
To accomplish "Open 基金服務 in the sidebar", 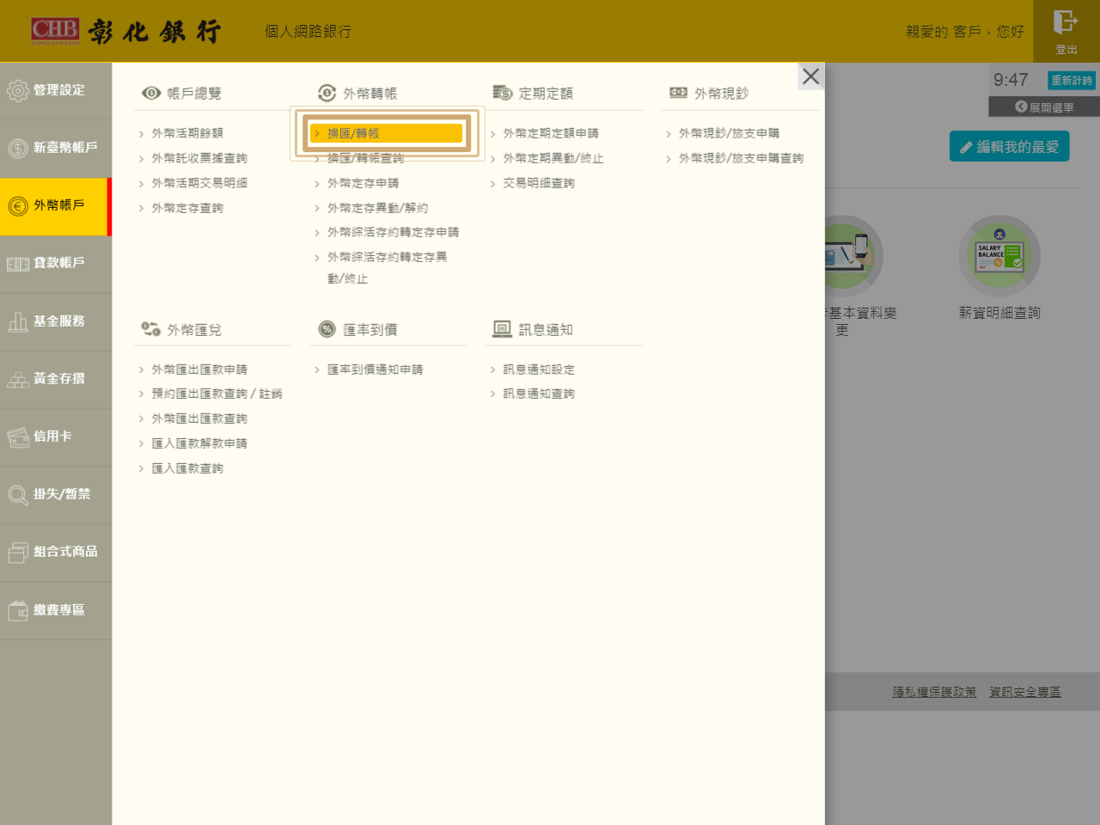I will (56, 321).
